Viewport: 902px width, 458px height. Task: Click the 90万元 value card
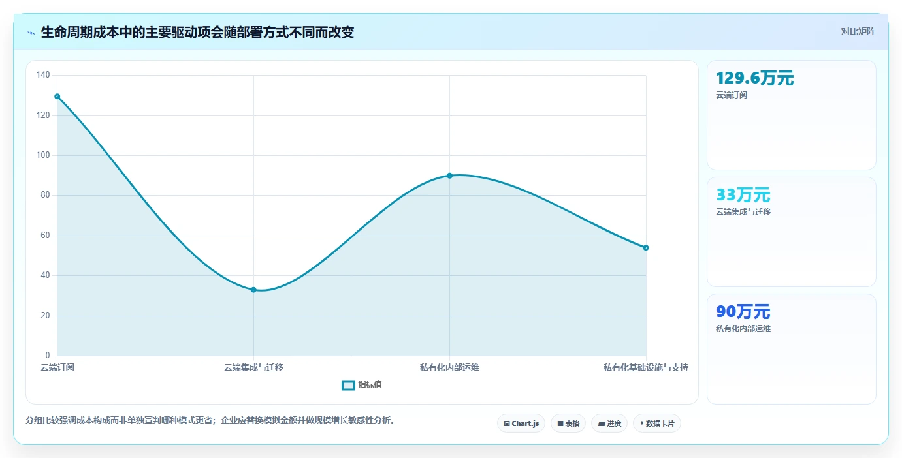791,348
